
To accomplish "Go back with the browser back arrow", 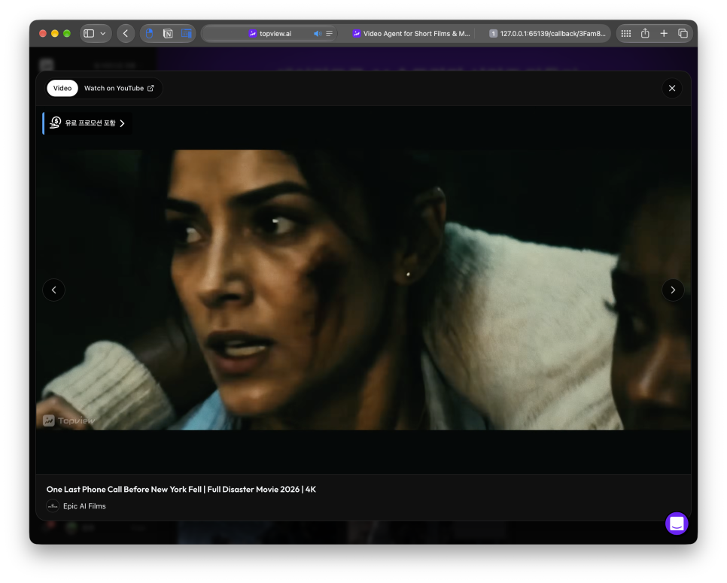I will click(126, 33).
